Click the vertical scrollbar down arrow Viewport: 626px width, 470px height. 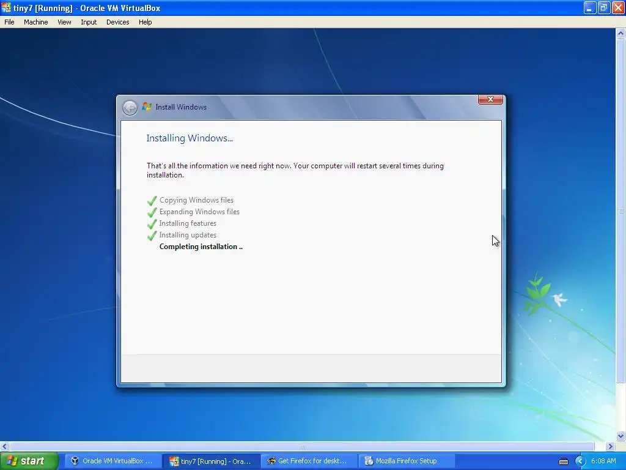620,436
